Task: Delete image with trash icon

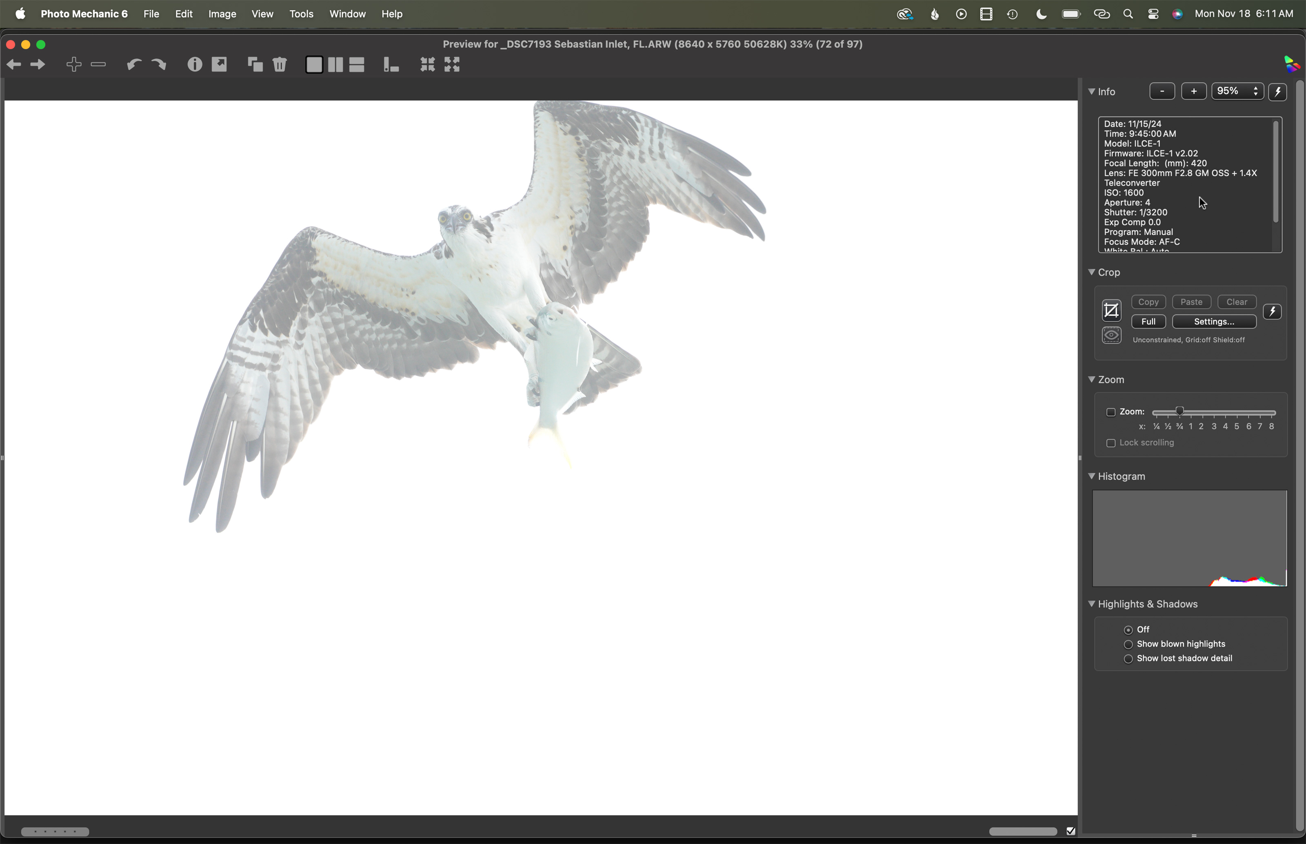Action: point(280,65)
